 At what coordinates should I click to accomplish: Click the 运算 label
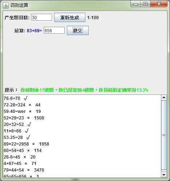[x=20, y=31]
